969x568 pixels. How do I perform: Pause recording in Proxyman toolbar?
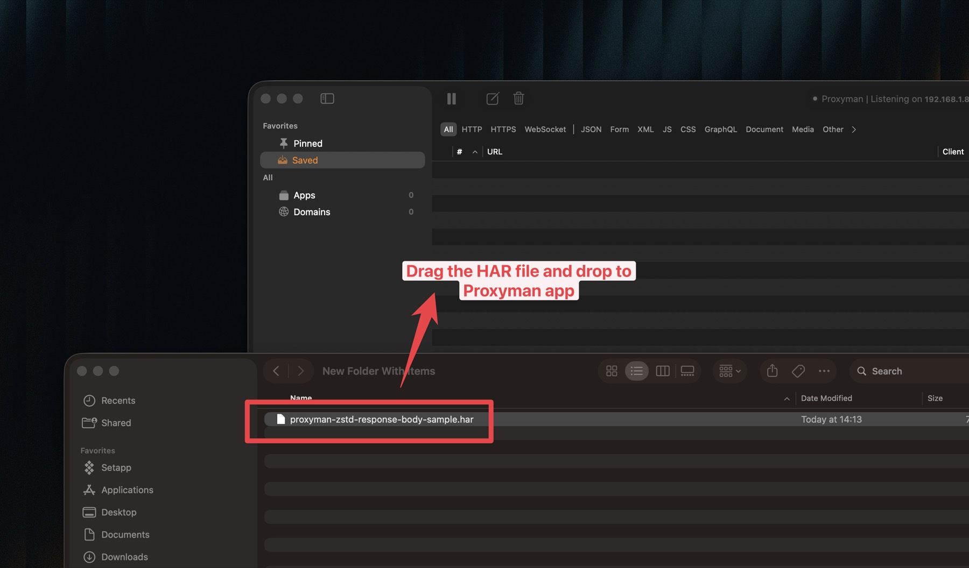[452, 98]
